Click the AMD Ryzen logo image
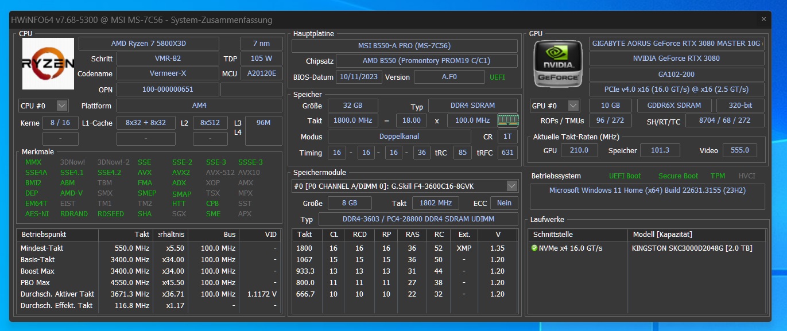Screen dimensions: 787x331 [48, 63]
